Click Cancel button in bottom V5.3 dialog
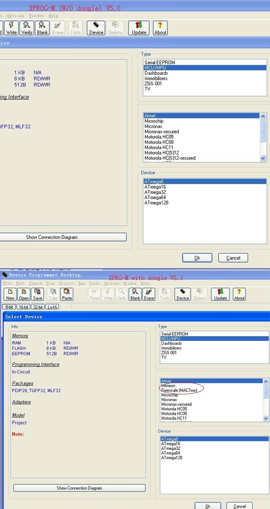 coord(240,506)
